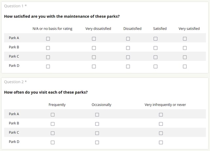This screenshot has height=151, width=210.
Task: Check Park A N/A maintenance box
Action: point(48,39)
